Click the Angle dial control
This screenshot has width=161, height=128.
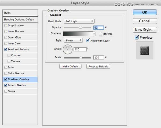[x=68, y=50]
